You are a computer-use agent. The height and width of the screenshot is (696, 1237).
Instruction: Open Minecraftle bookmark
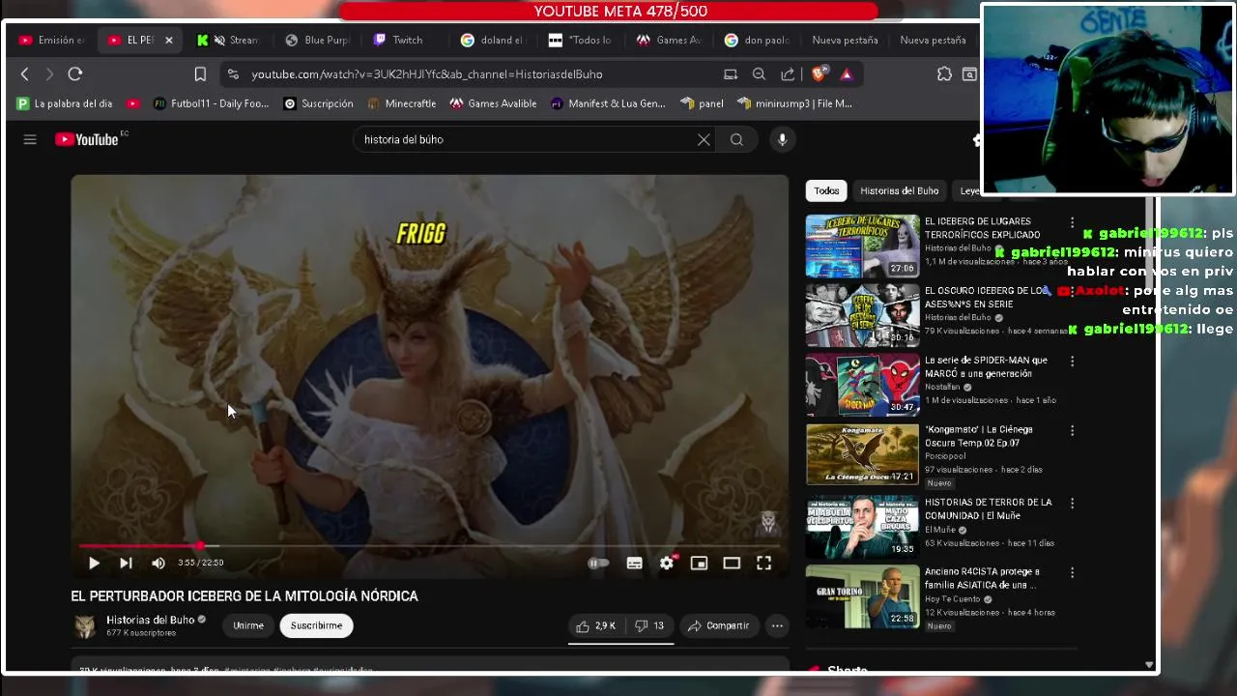(x=401, y=103)
